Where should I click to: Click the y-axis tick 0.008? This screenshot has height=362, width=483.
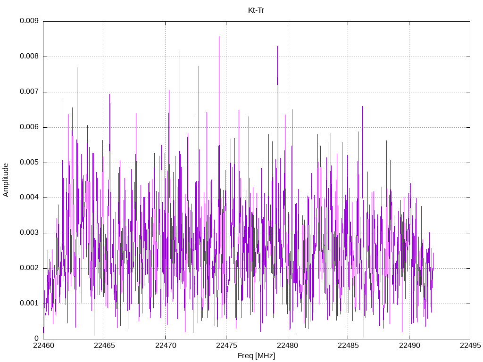[29, 57]
